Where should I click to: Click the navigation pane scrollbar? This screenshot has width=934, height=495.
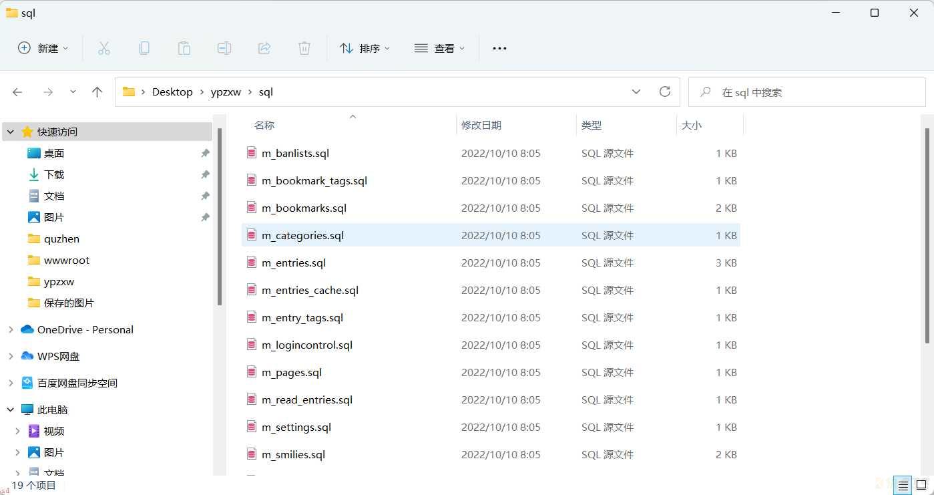point(220,216)
